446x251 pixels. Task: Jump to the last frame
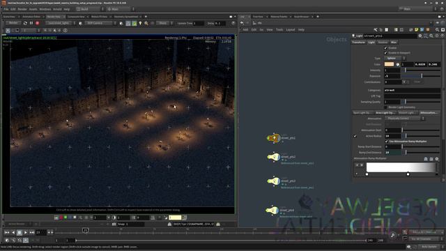(32, 232)
